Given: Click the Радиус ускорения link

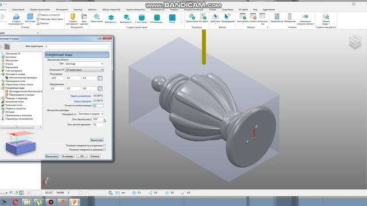Looking at the screenshot, I should point(80,96).
